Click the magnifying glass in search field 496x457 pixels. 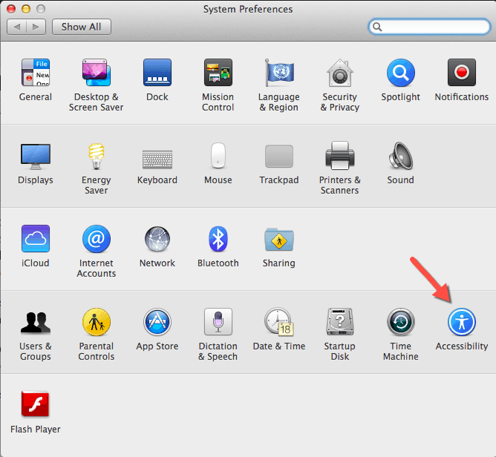(377, 27)
